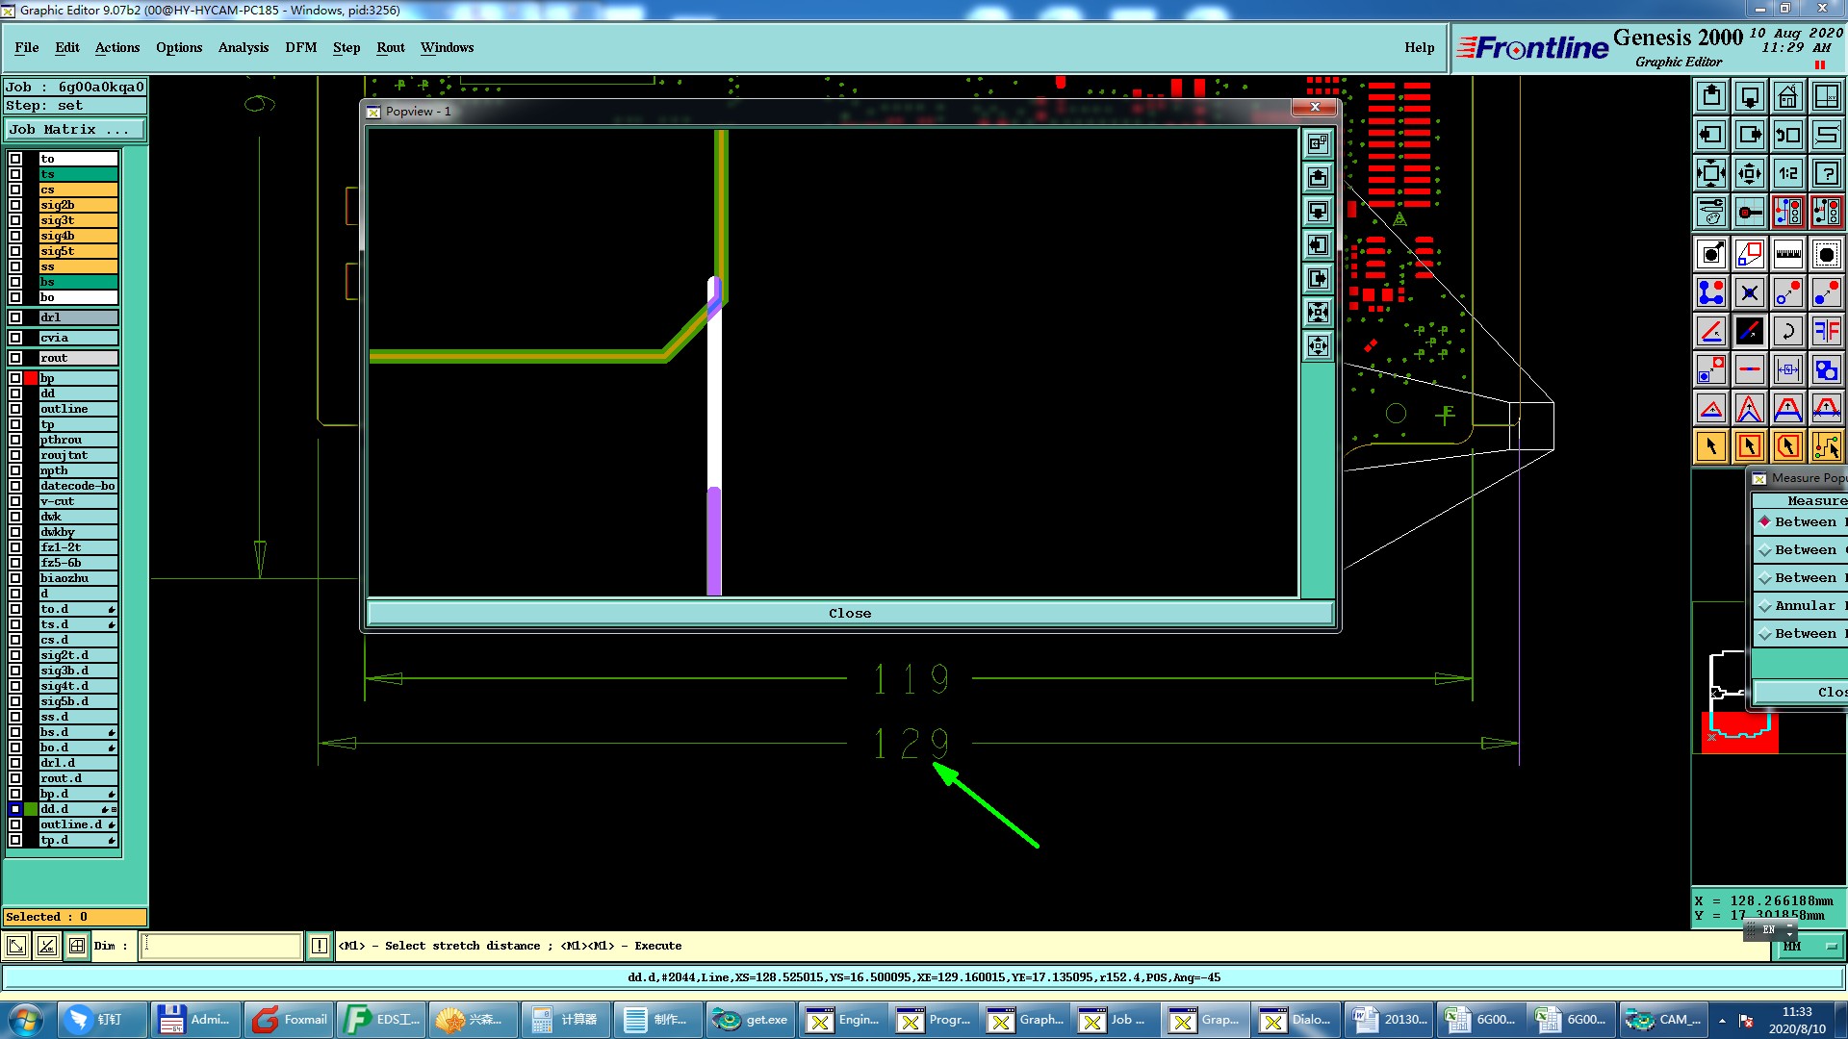Select the arrow pointer selection tool
The width and height of the screenshot is (1848, 1039).
pos(1710,446)
